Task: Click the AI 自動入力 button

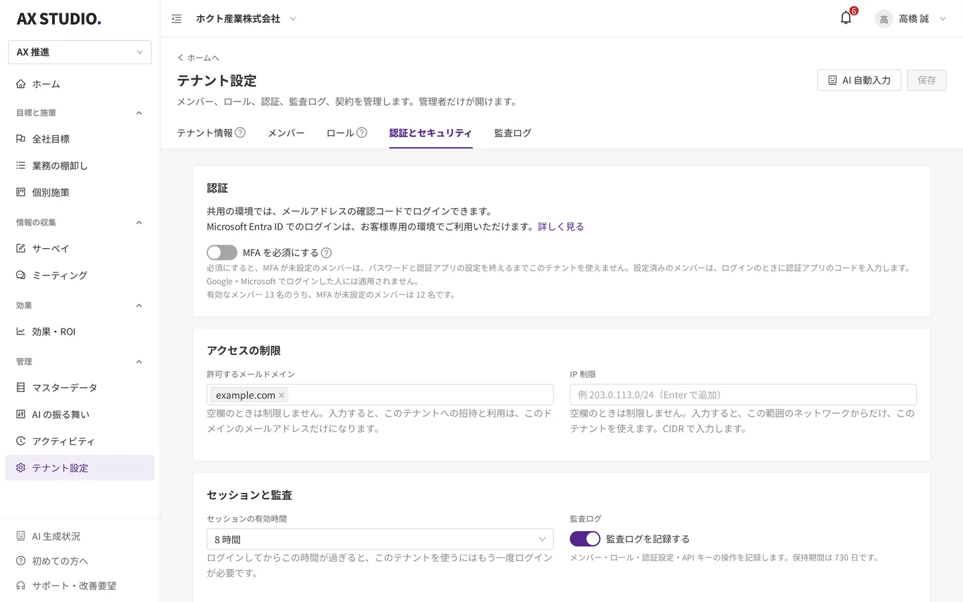Action: click(x=859, y=80)
